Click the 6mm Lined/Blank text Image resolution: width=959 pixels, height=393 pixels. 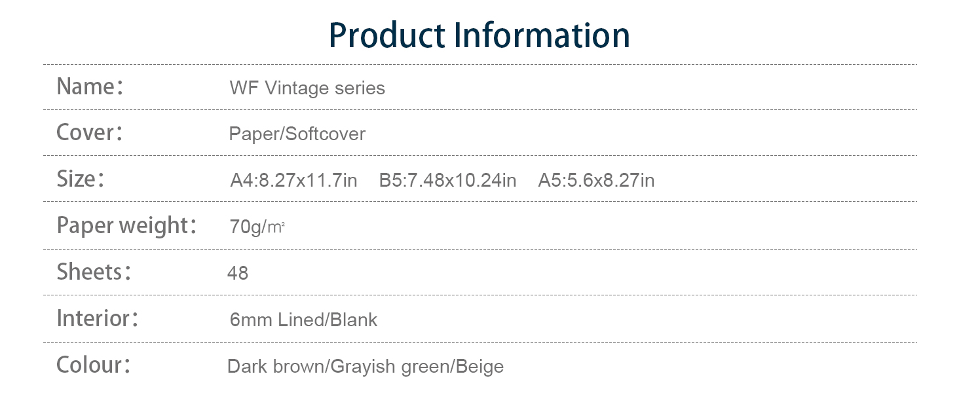[303, 320]
